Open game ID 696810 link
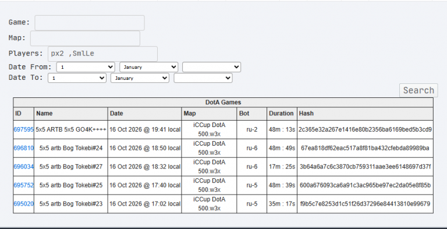Viewport: 447px width, 229px height. 24,148
